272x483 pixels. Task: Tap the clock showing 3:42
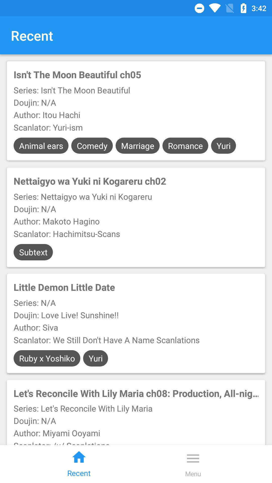259,9
